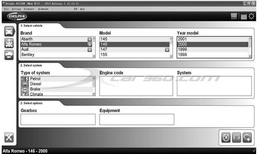Open the VIN menu
259x154 pixels.
click(x=75, y=9)
